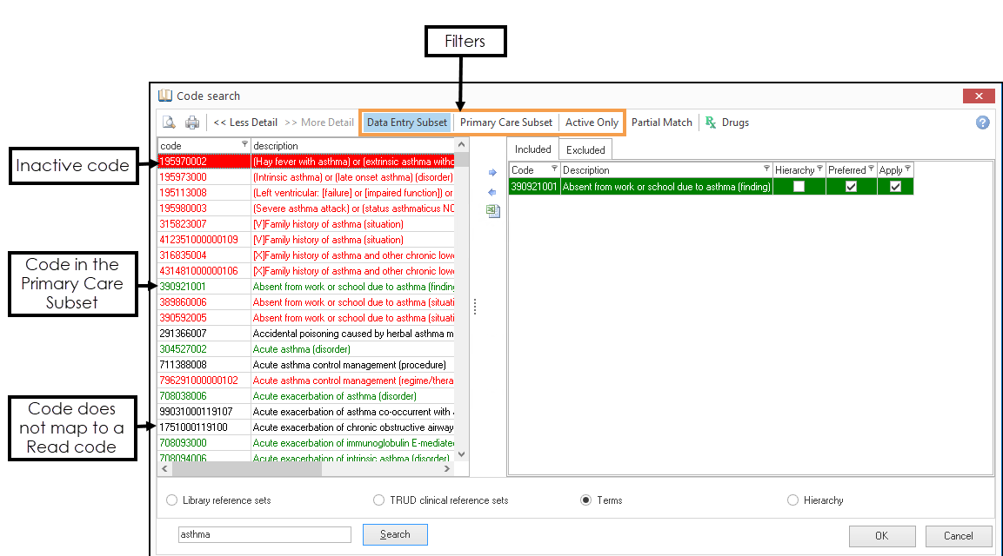Click the Code search book icon
This screenshot has width=1003, height=556.
click(x=165, y=96)
